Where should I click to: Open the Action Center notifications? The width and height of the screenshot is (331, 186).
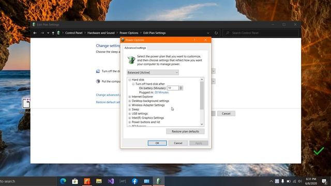pos(324,181)
